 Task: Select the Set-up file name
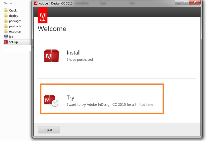(x=13, y=42)
